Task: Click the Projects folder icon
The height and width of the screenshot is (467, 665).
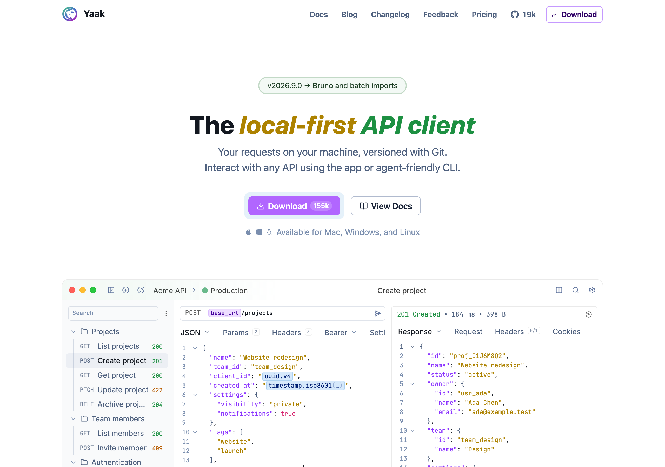Action: (x=84, y=331)
